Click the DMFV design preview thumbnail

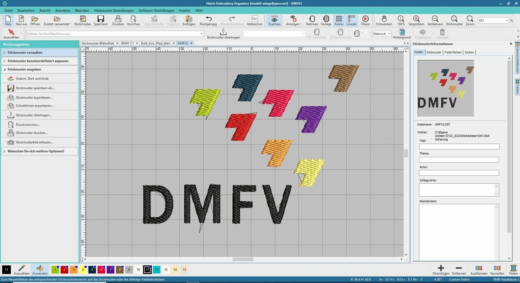pos(445,88)
